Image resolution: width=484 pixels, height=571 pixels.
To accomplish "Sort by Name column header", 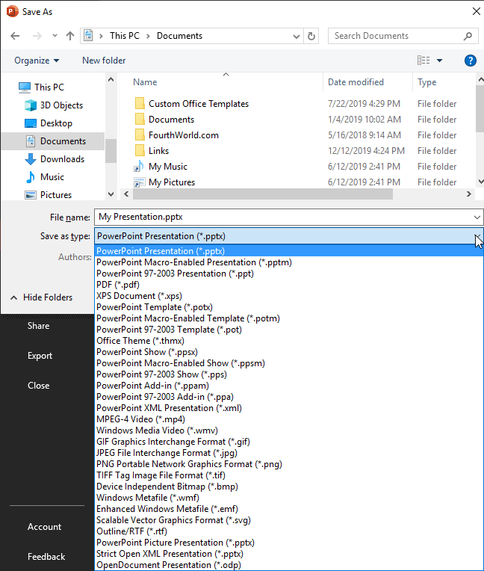I will pyautogui.click(x=145, y=82).
